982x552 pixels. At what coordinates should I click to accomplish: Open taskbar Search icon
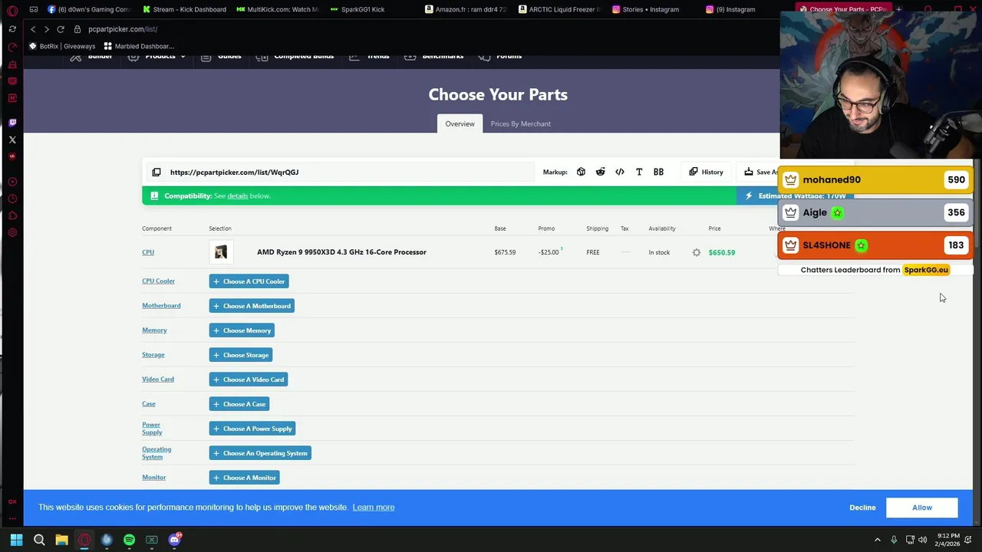[39, 540]
